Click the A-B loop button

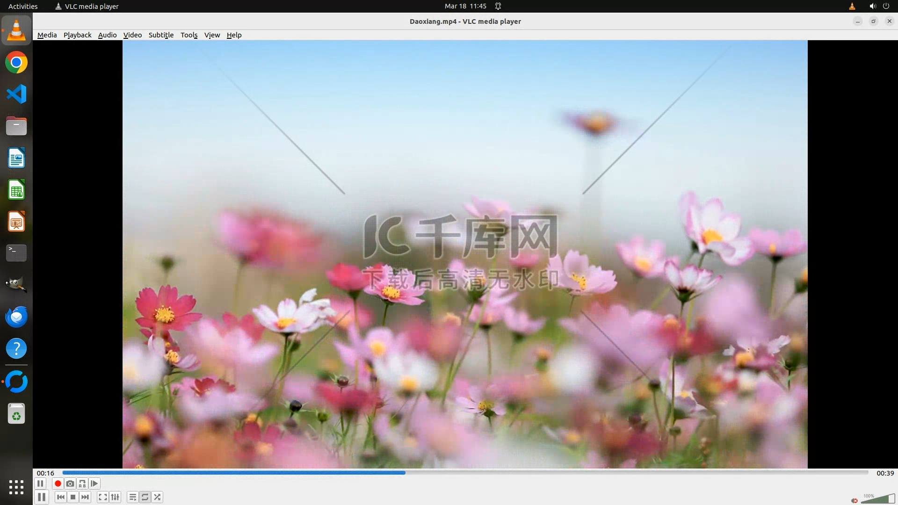coord(82,483)
